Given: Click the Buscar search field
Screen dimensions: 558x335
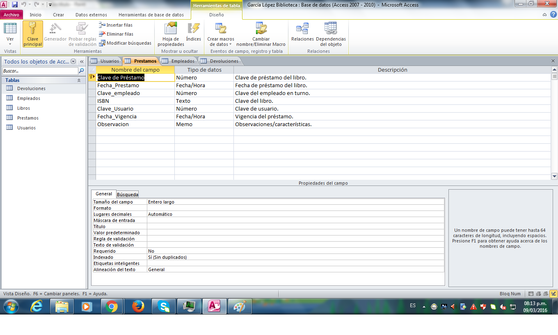Looking at the screenshot, I should tap(39, 71).
